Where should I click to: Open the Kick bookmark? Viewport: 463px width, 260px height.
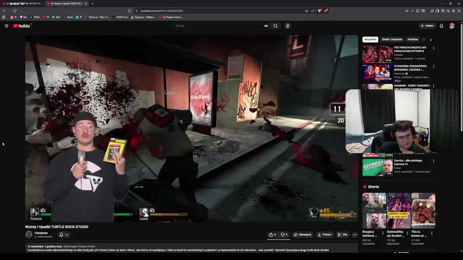click(56, 17)
